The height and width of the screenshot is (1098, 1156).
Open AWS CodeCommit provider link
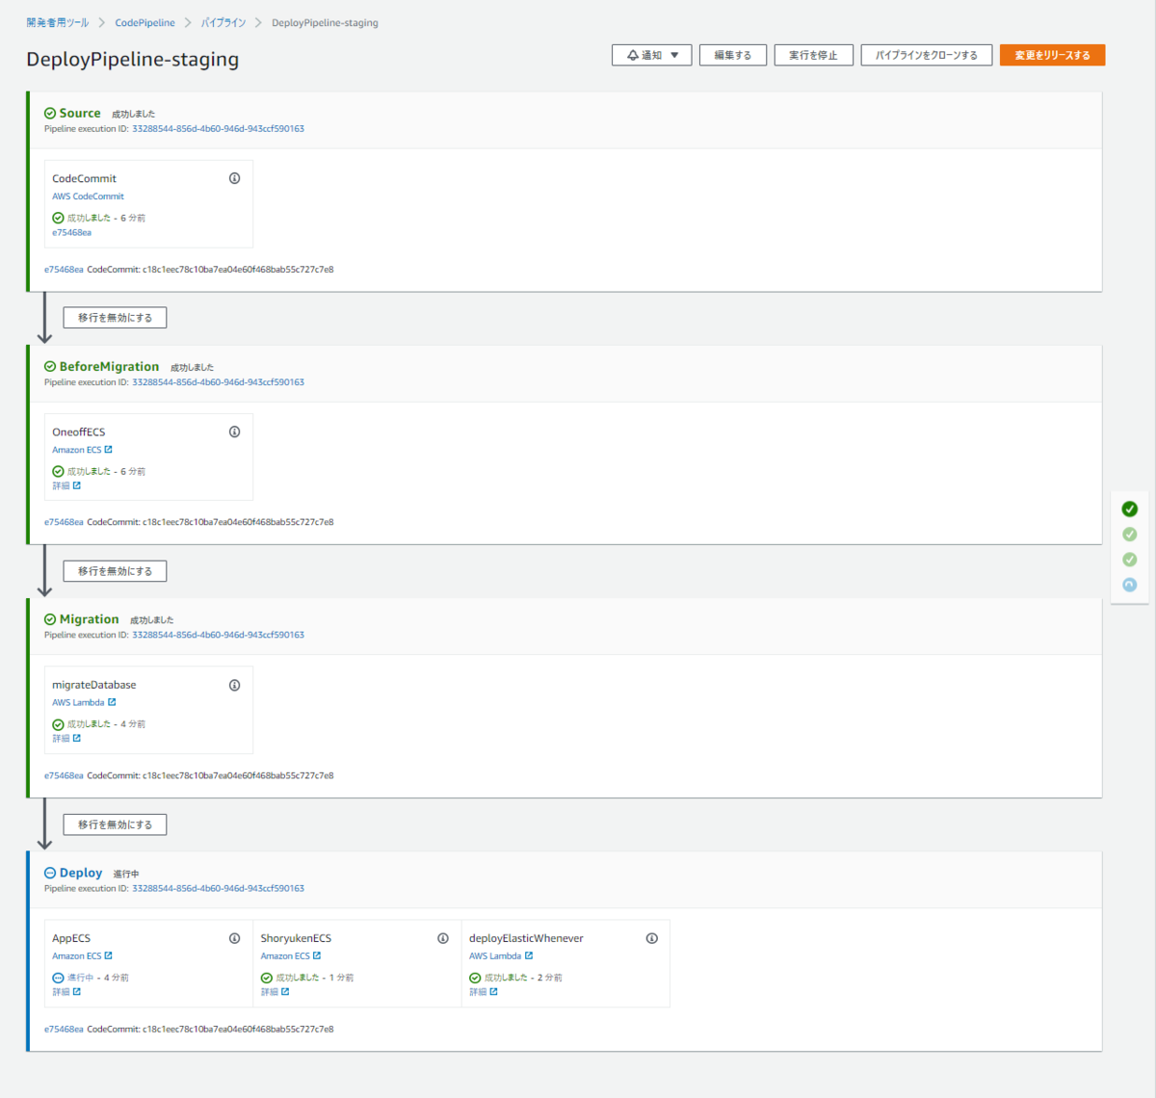pos(88,196)
